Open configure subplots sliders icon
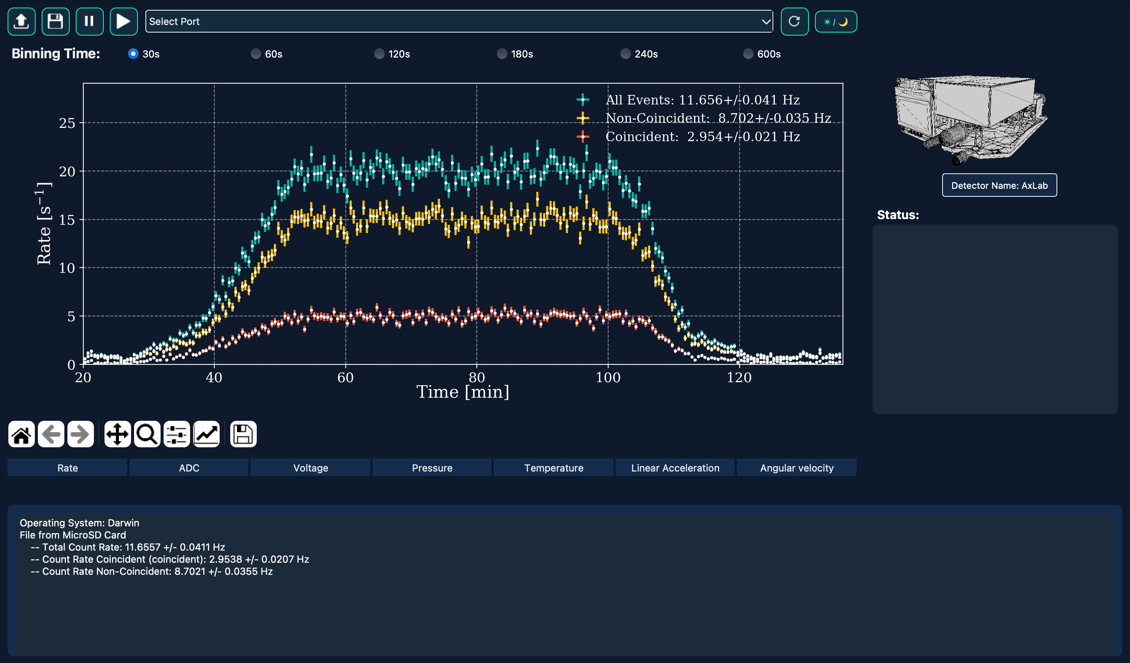The image size is (1130, 663). coord(177,434)
